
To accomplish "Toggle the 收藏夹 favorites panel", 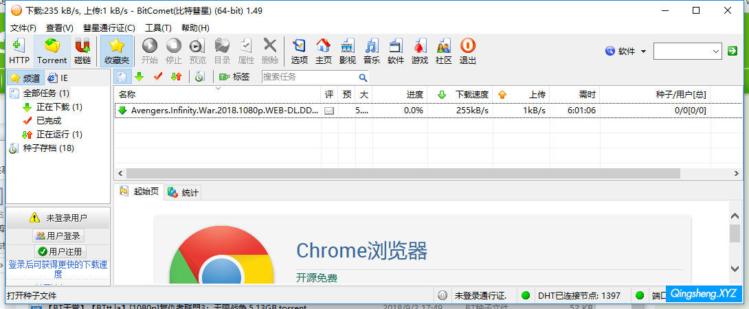I will tap(117, 51).
